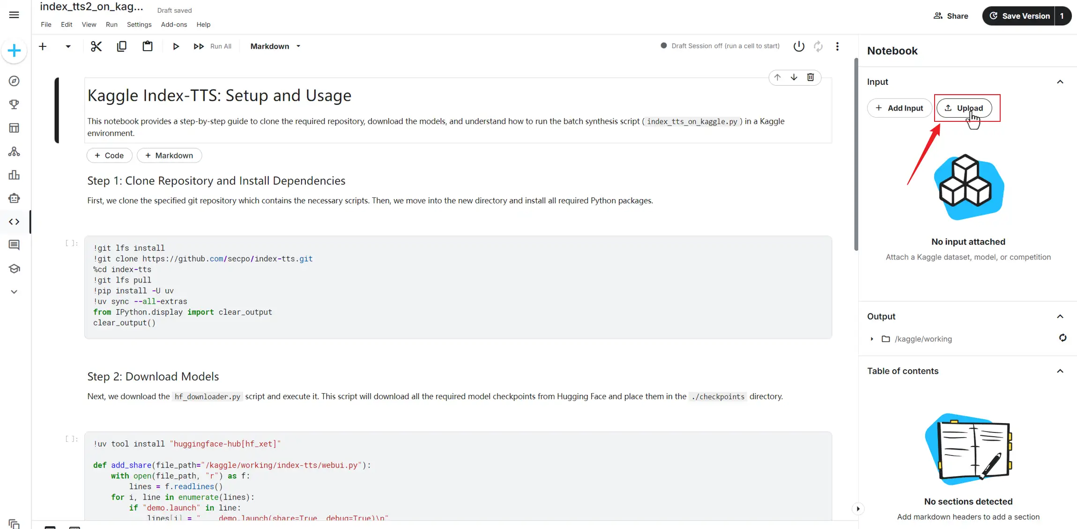Open the Add-ons menu
This screenshot has width=1077, height=529.
point(174,24)
